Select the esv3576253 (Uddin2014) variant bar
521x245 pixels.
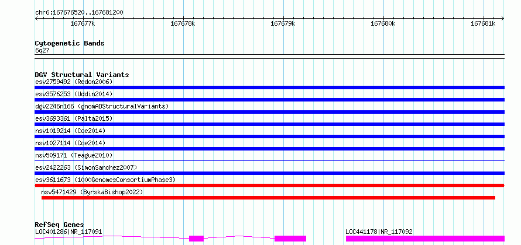coord(269,100)
